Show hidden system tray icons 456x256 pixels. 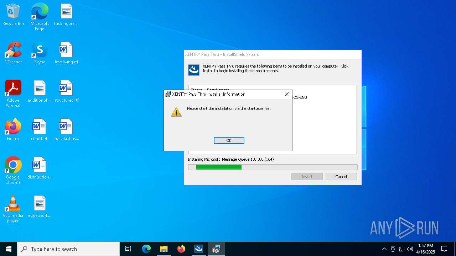[384, 249]
